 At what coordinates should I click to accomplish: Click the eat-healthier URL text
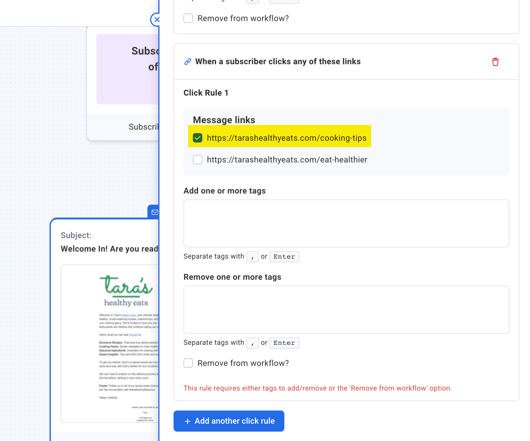coord(287,160)
